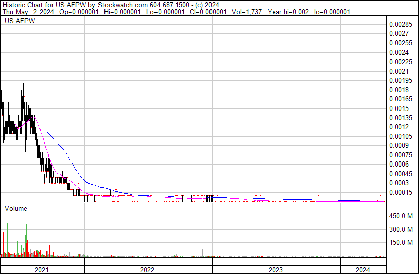Select the 2022 year label on time axis
This screenshot has width=419, height=274.
coord(147,270)
